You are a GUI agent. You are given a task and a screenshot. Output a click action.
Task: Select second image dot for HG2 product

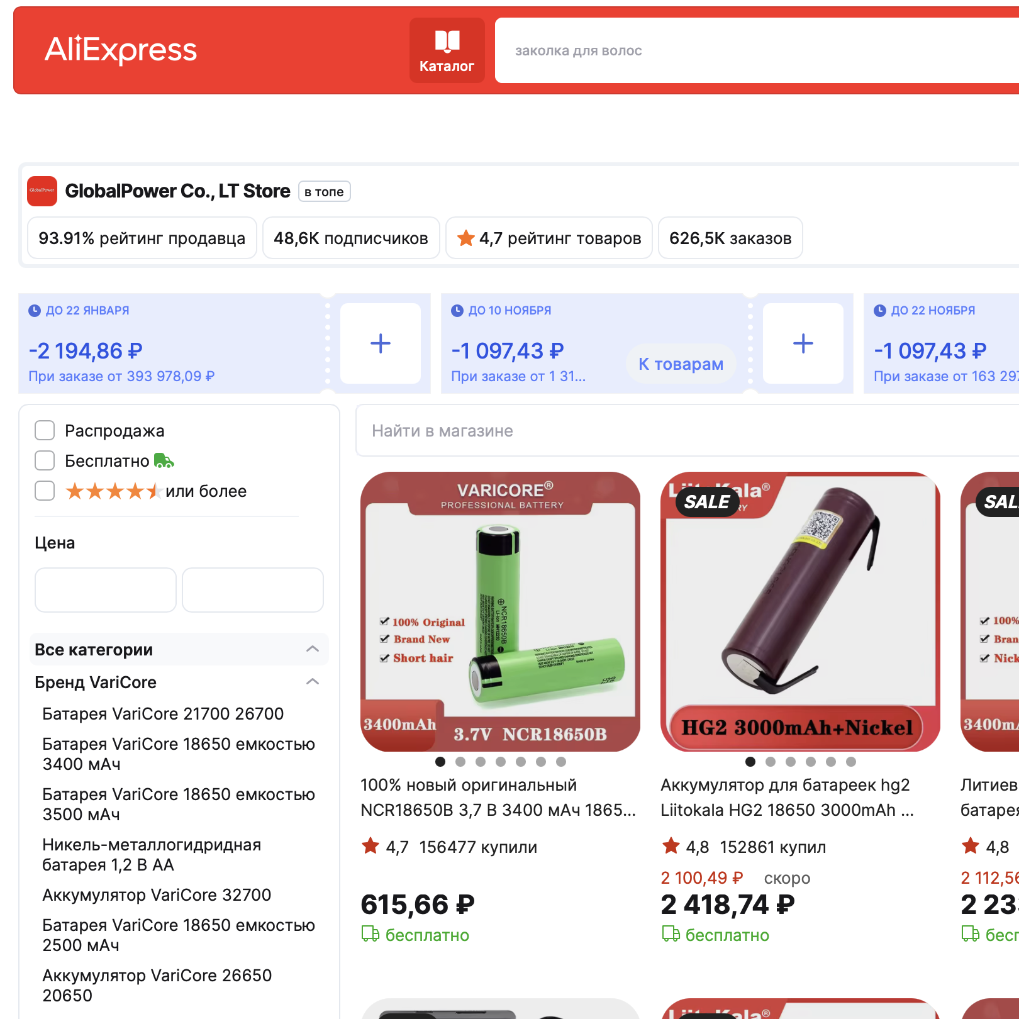click(x=771, y=762)
